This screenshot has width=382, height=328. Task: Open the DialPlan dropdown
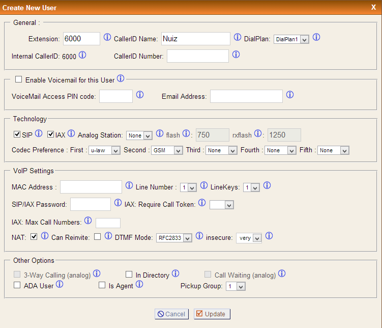[x=291, y=39]
